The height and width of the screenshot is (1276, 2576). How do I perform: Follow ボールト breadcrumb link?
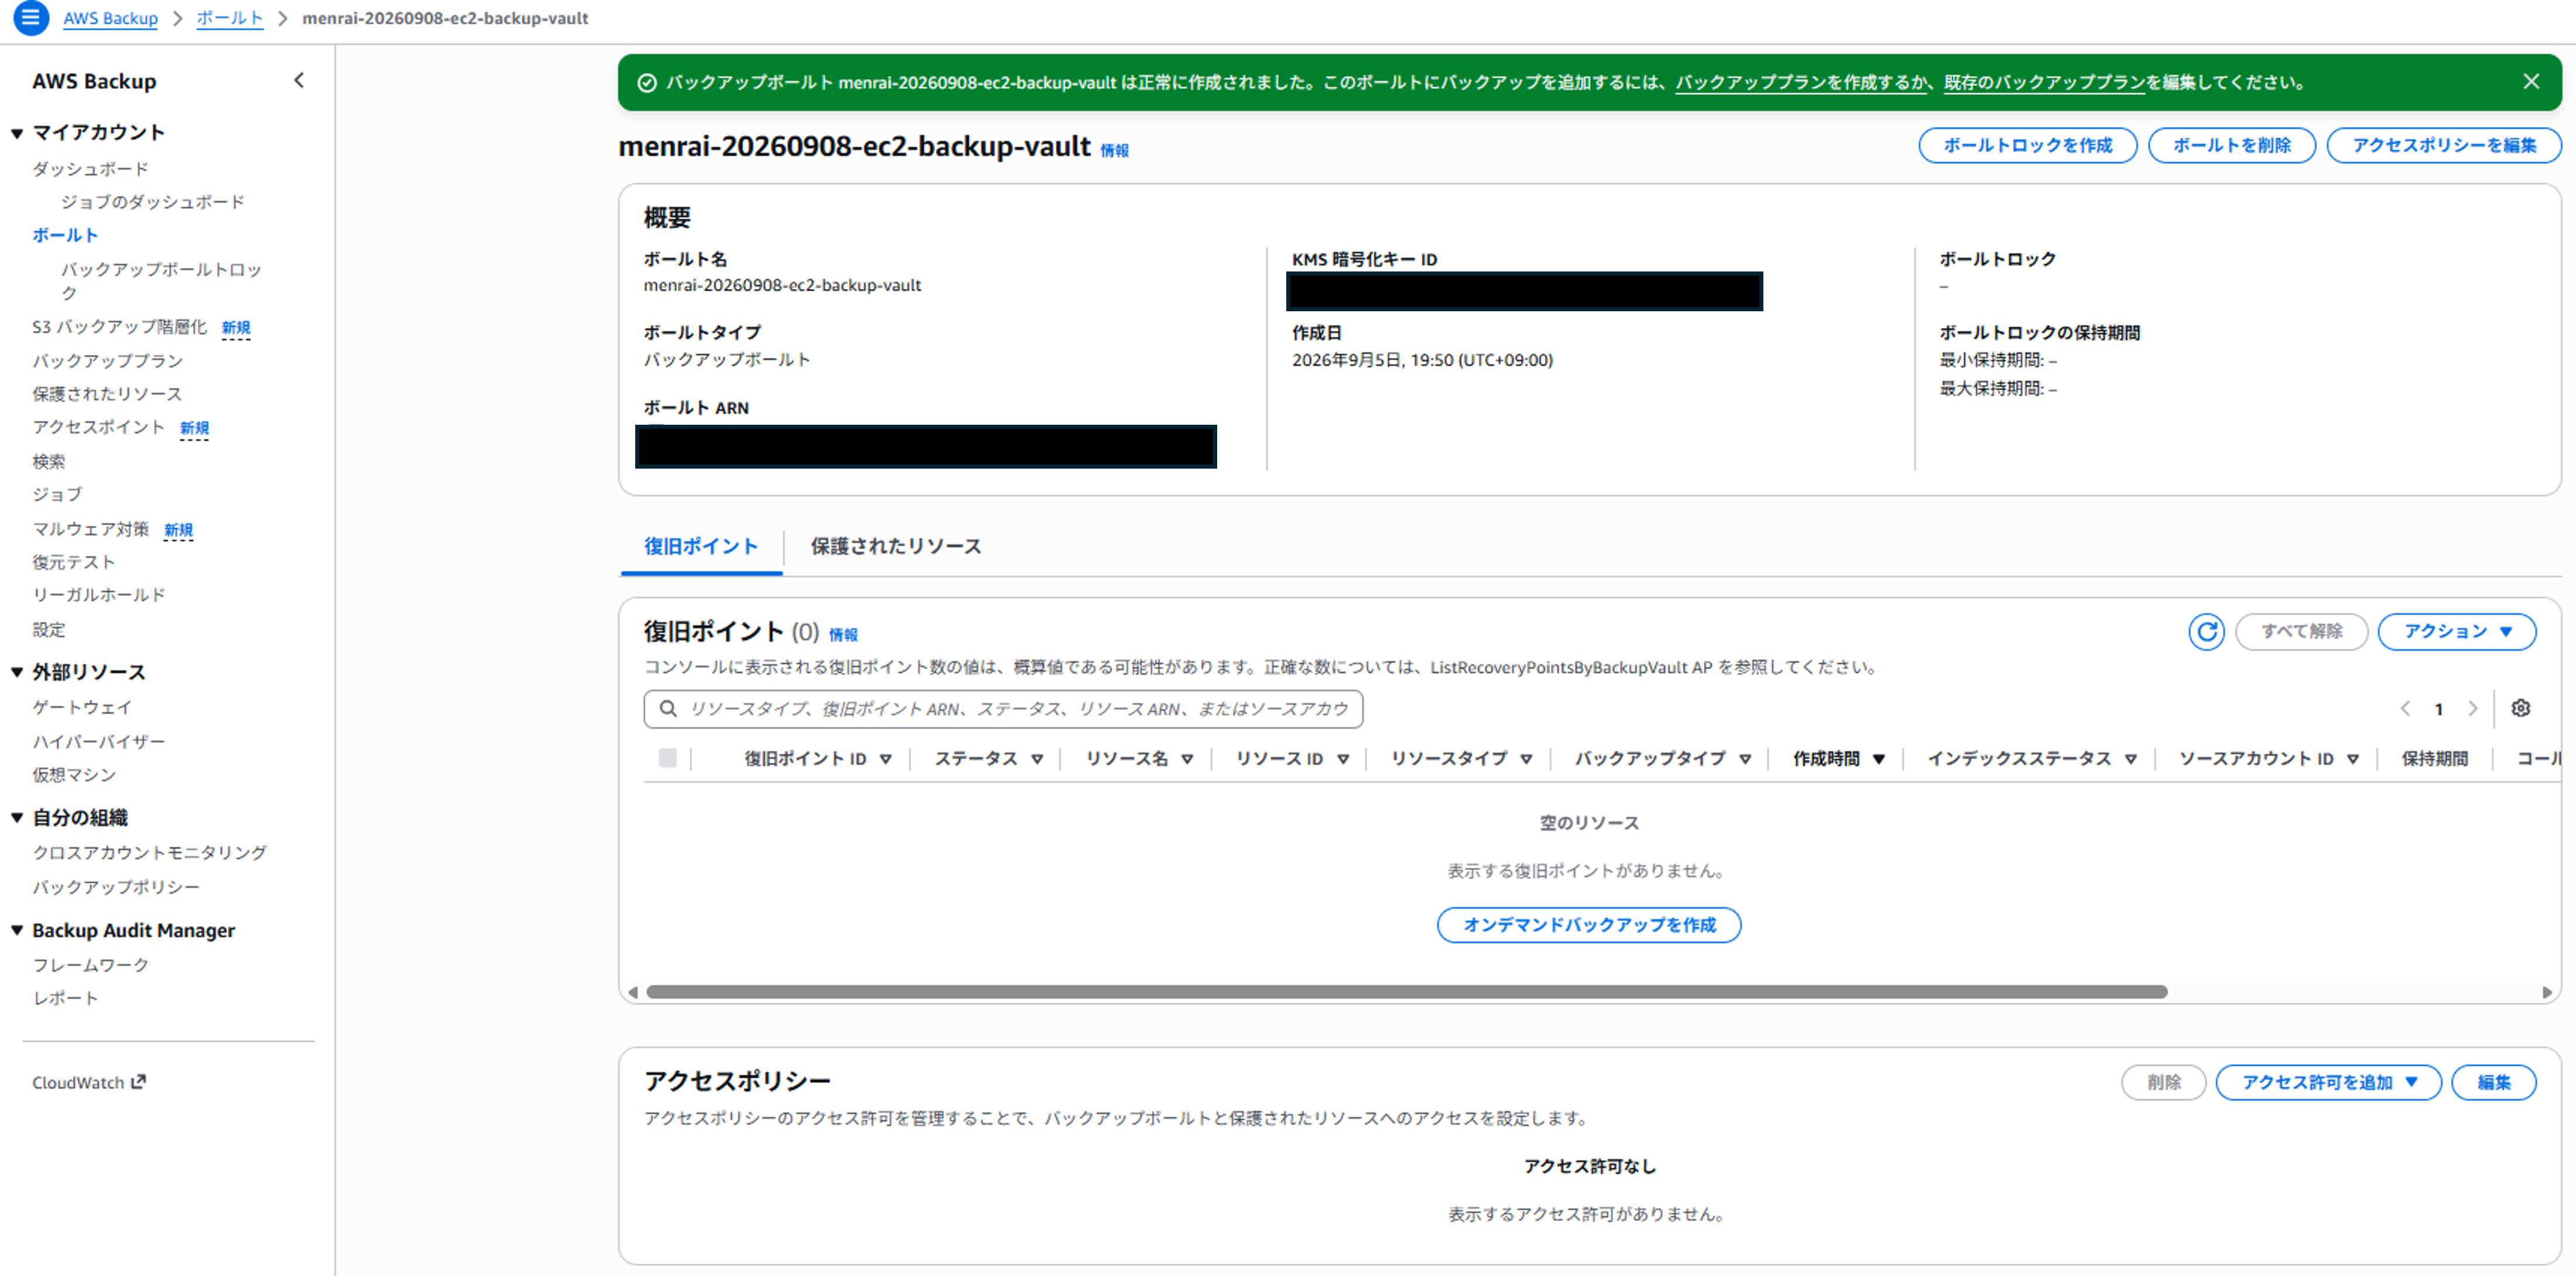click(229, 18)
